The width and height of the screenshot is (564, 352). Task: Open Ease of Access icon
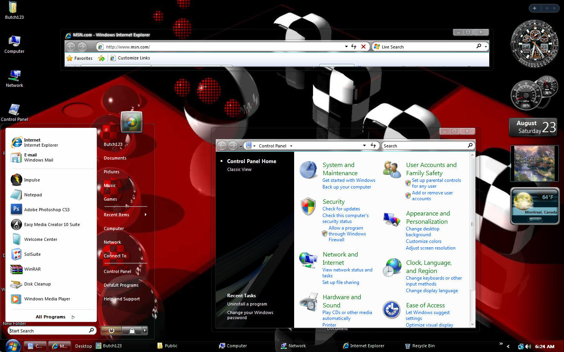392,310
